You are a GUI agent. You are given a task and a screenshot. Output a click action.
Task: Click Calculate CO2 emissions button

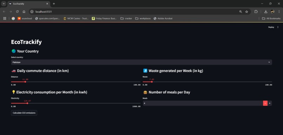click(24, 113)
